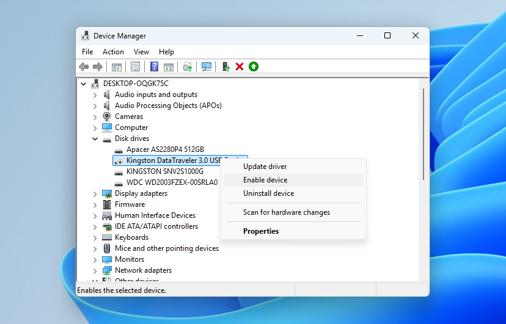Open the Properties toolbar icon
Image resolution: width=506 pixels, height=324 pixels.
pyautogui.click(x=135, y=67)
